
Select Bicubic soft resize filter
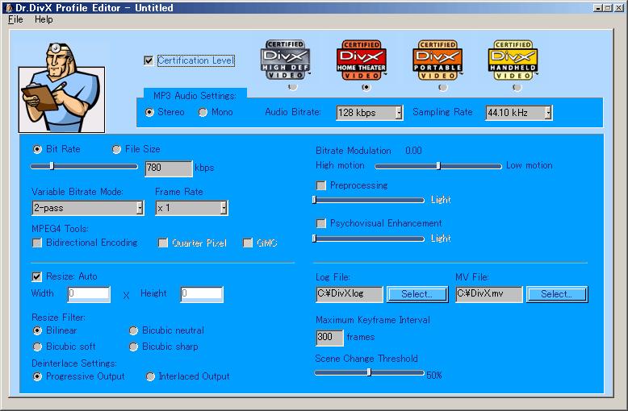pos(37,347)
